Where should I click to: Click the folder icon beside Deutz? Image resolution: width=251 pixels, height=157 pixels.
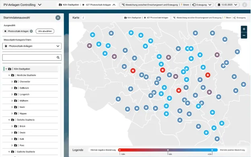pos(16,132)
